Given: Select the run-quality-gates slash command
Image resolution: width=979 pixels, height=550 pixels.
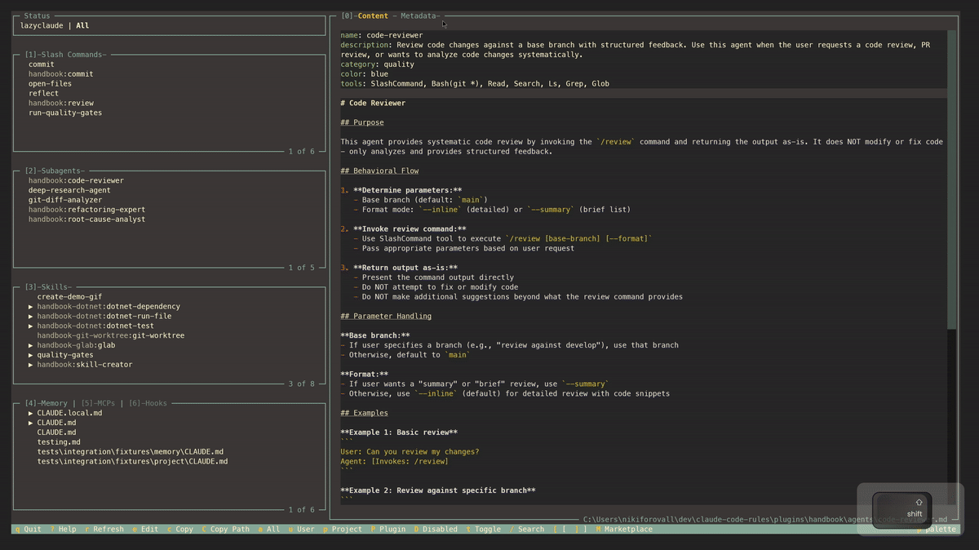Looking at the screenshot, I should [65, 113].
